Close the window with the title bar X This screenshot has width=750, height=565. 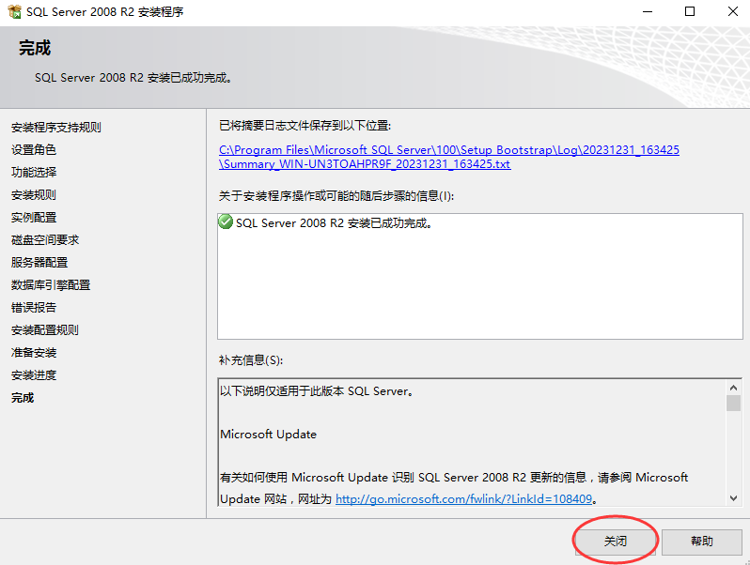[x=733, y=11]
